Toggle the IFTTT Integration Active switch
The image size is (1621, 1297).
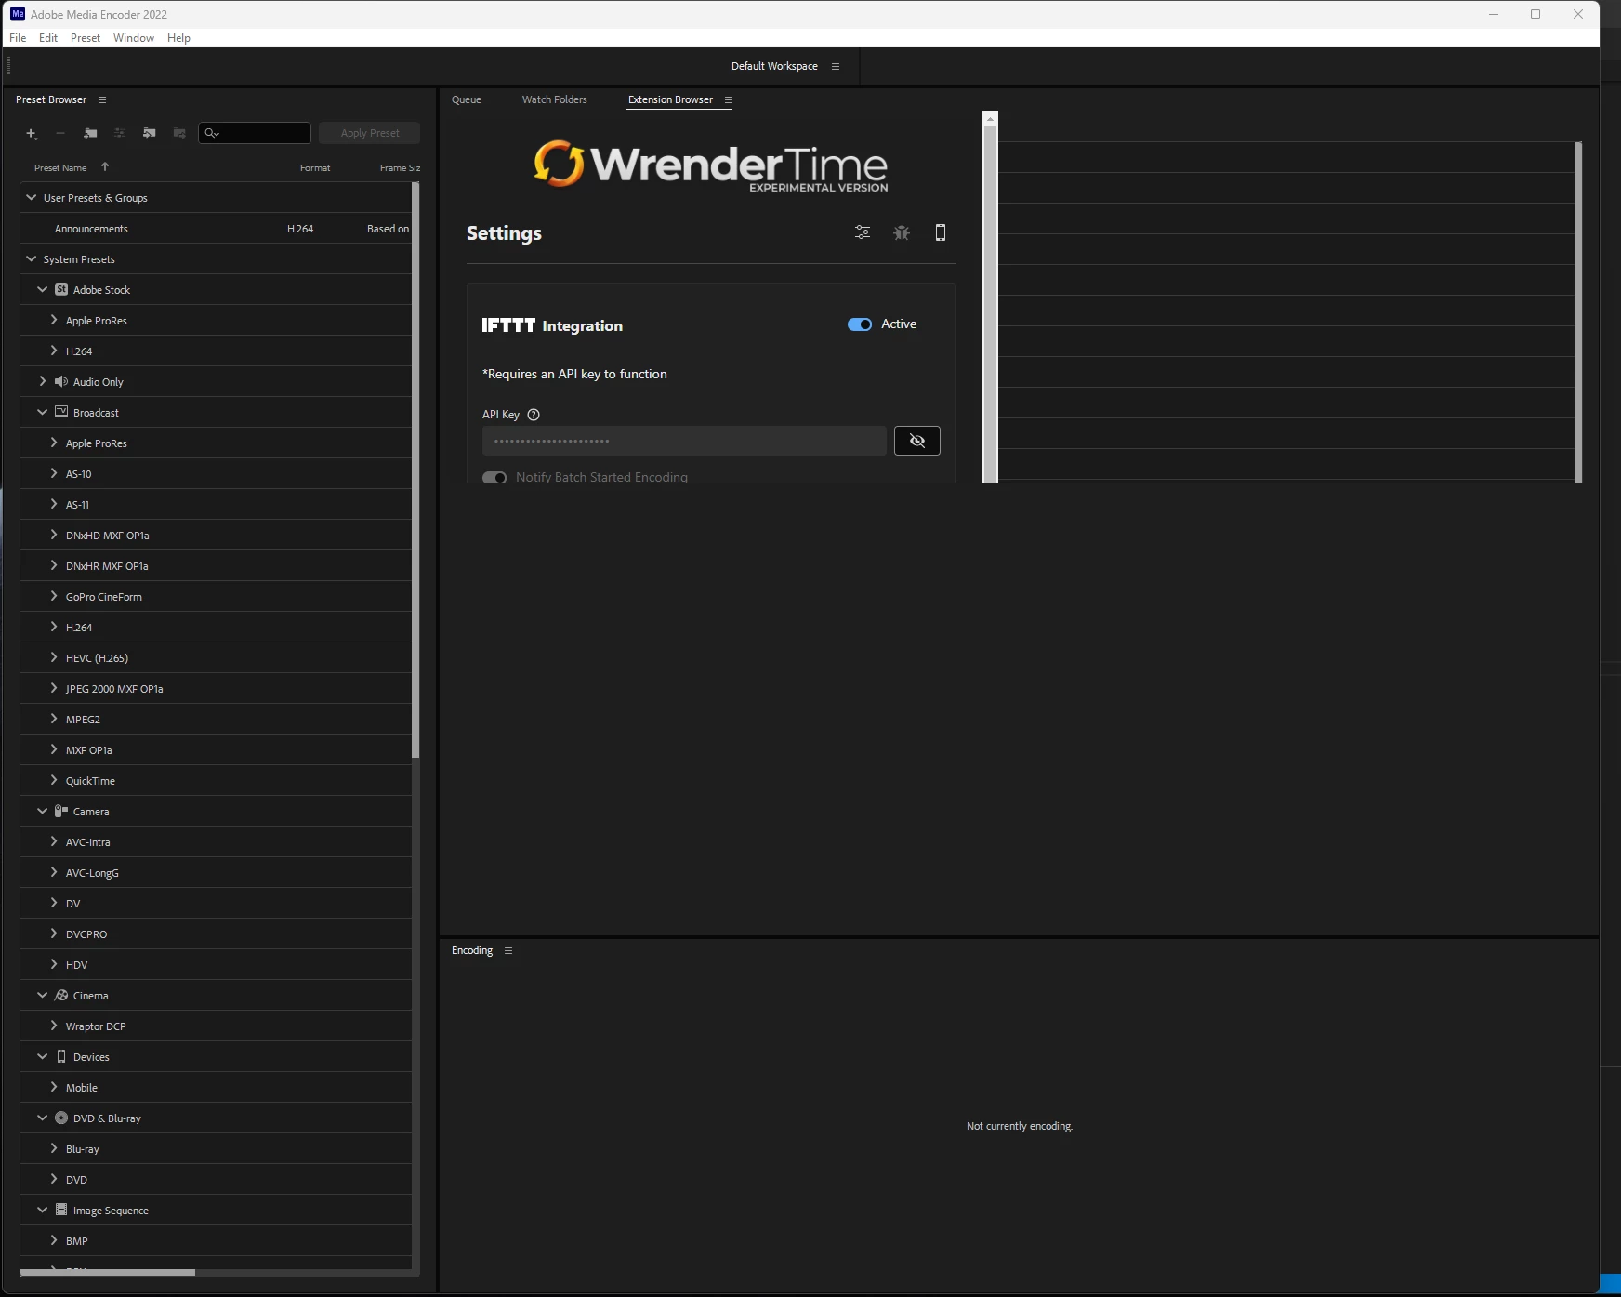point(860,324)
